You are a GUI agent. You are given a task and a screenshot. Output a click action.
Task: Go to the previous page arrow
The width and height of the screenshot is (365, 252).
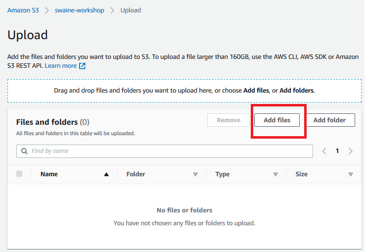click(x=324, y=151)
